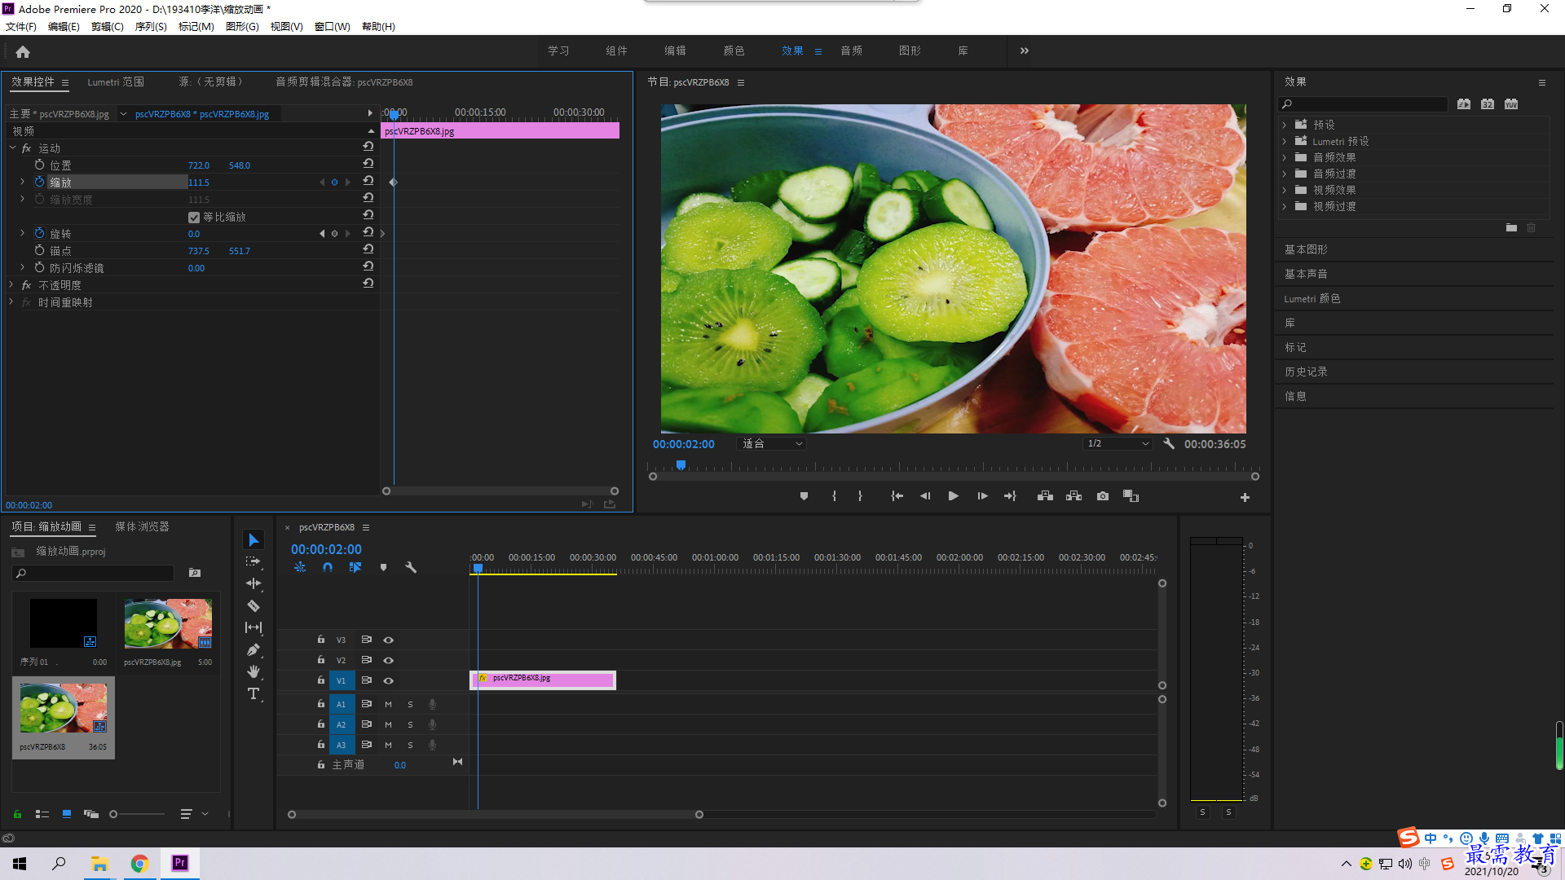Open the File menu
The height and width of the screenshot is (880, 1565).
point(21,27)
